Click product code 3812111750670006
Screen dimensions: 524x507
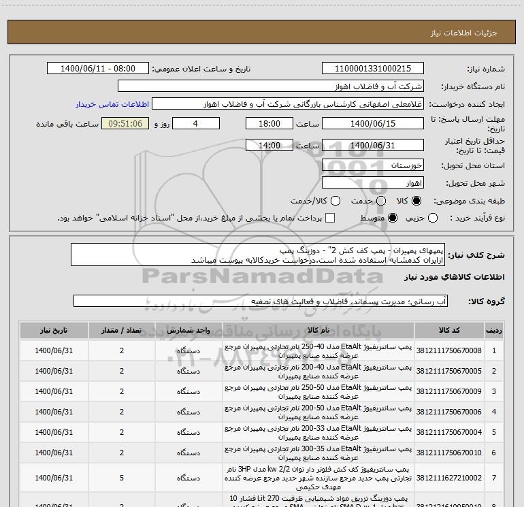pyautogui.click(x=449, y=412)
